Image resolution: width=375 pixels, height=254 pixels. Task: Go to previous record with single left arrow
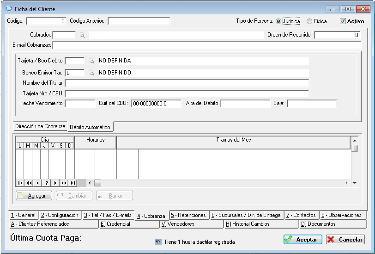(x=37, y=183)
